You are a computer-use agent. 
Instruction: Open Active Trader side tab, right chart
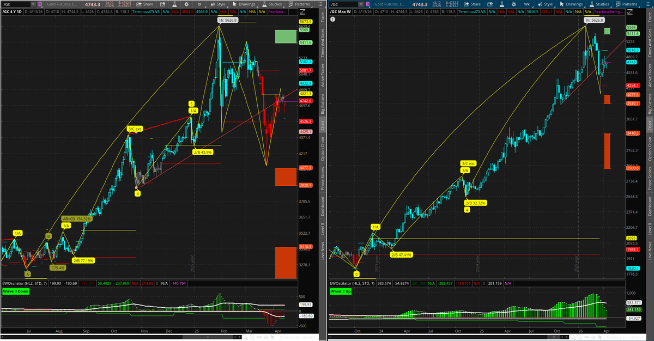(650, 76)
